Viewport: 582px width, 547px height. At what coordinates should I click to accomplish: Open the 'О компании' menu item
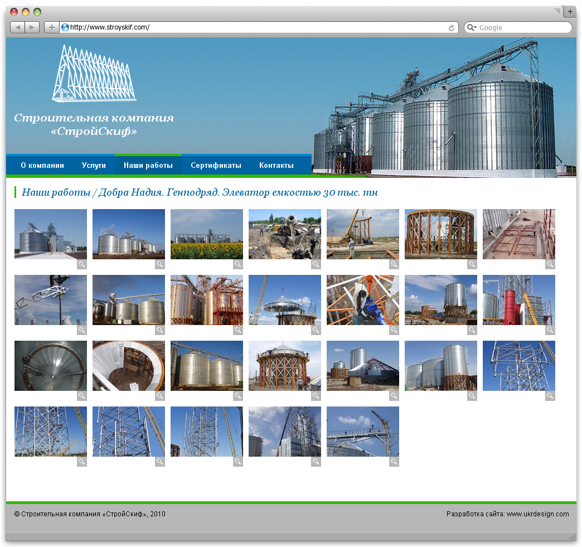(x=42, y=166)
